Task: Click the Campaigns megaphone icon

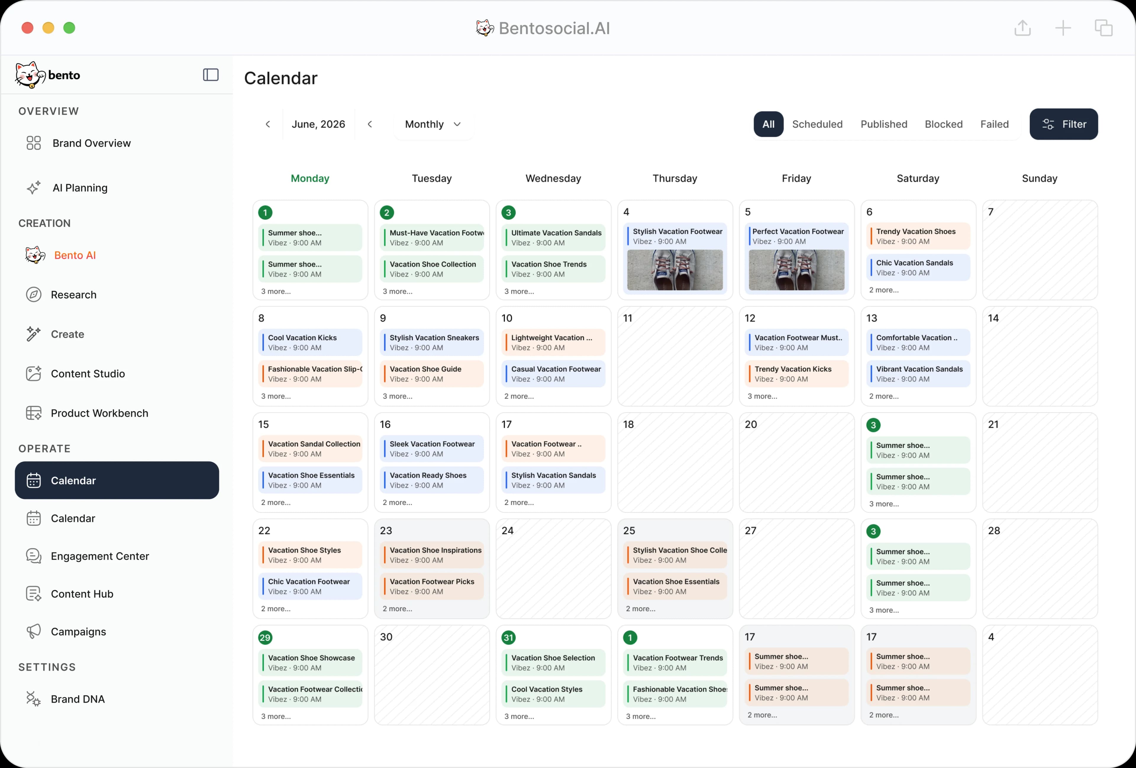Action: tap(34, 631)
